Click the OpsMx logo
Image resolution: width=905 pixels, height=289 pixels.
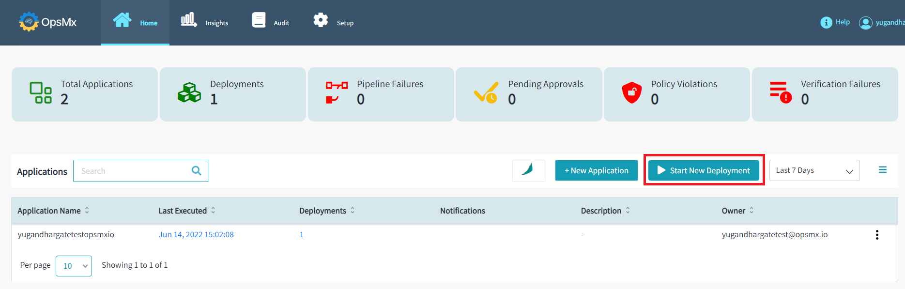(x=47, y=22)
